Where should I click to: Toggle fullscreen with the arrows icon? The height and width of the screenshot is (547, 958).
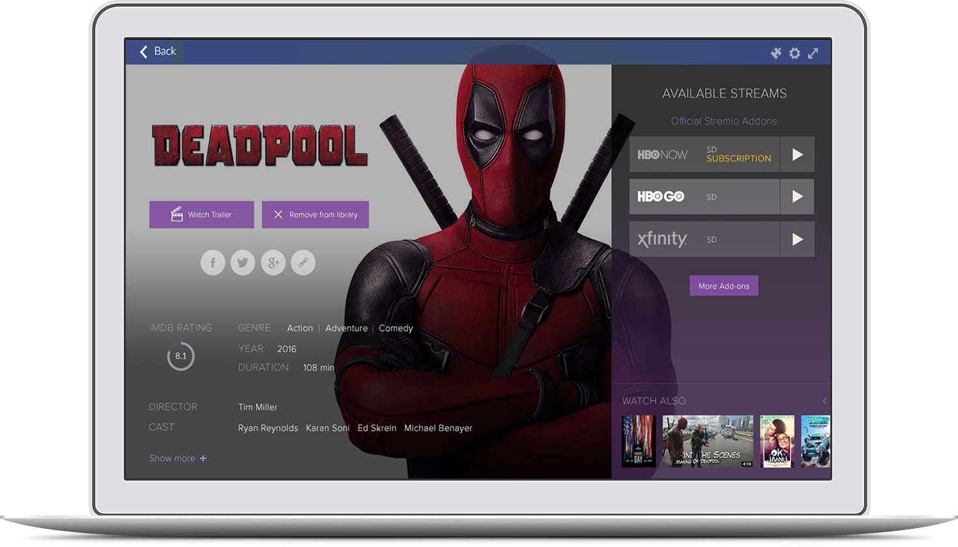click(813, 53)
